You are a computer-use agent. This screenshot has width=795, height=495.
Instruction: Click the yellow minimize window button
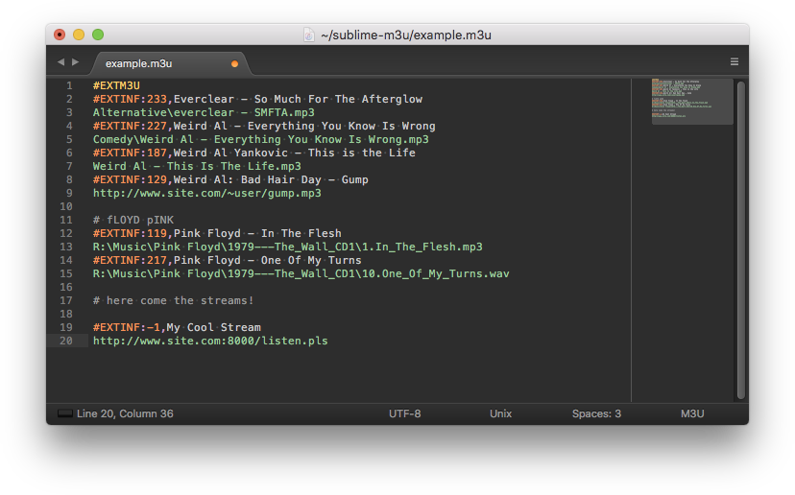(x=79, y=35)
